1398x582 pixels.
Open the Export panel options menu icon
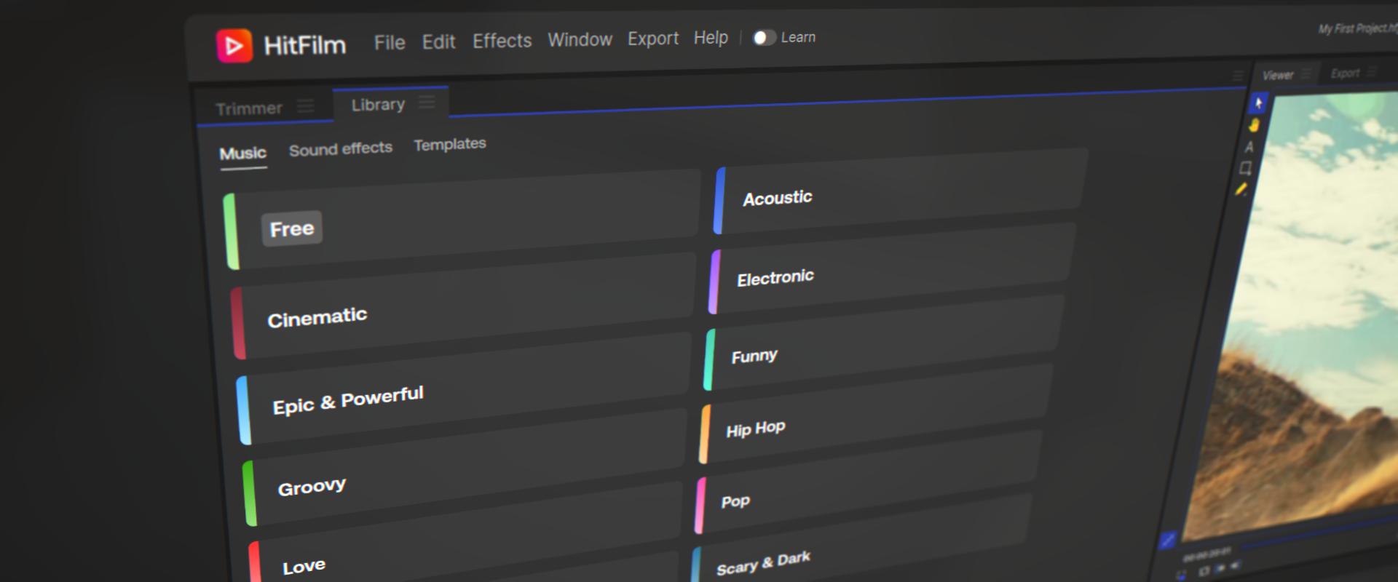[1373, 72]
